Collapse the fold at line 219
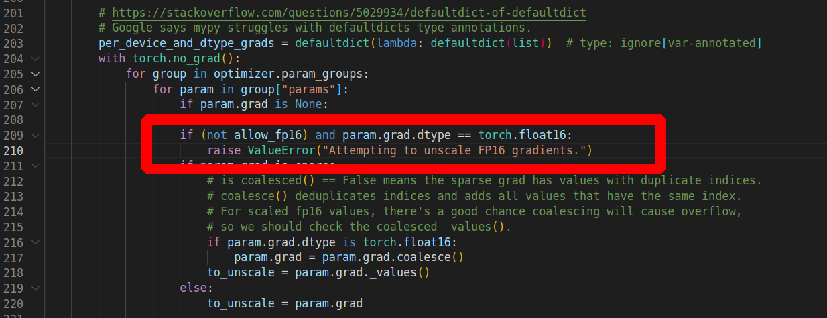Image resolution: width=827 pixels, height=318 pixels. (36, 288)
